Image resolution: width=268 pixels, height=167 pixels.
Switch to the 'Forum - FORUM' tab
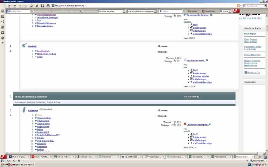coord(42,157)
